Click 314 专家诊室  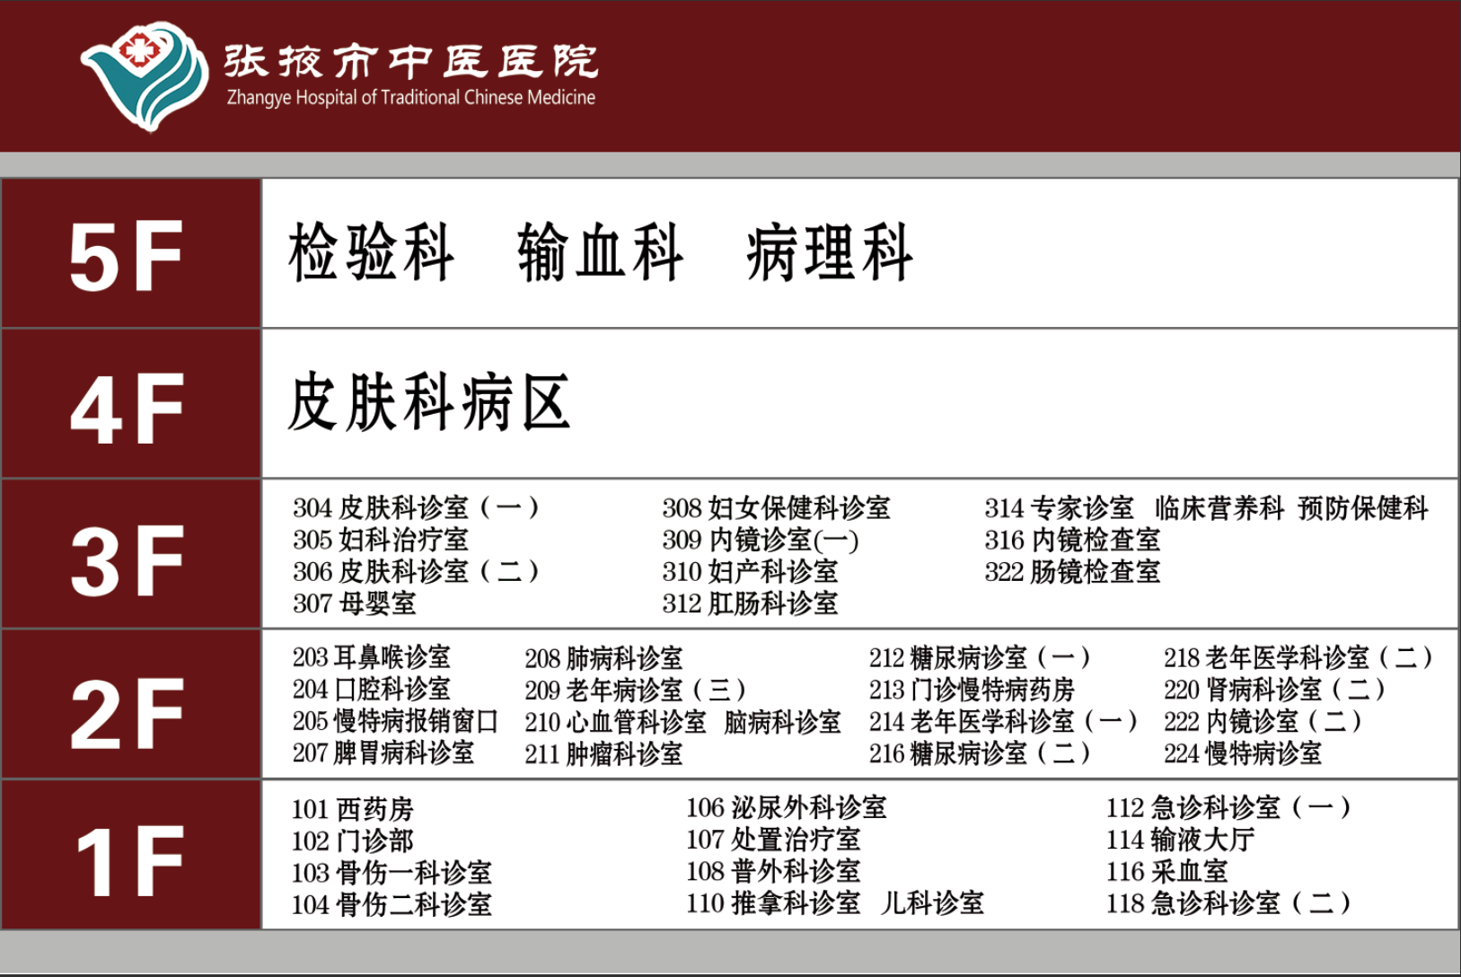pos(1059,508)
